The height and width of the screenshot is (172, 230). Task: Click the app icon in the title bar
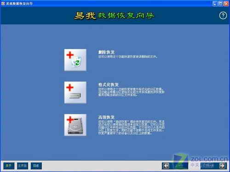click(x=3, y=4)
